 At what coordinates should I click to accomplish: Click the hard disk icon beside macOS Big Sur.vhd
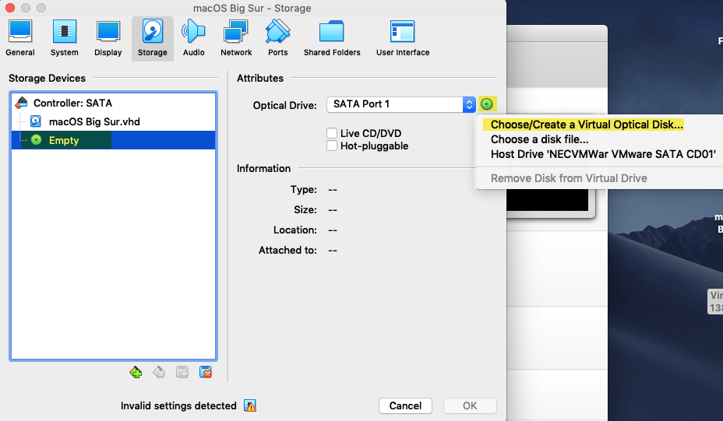coord(36,121)
